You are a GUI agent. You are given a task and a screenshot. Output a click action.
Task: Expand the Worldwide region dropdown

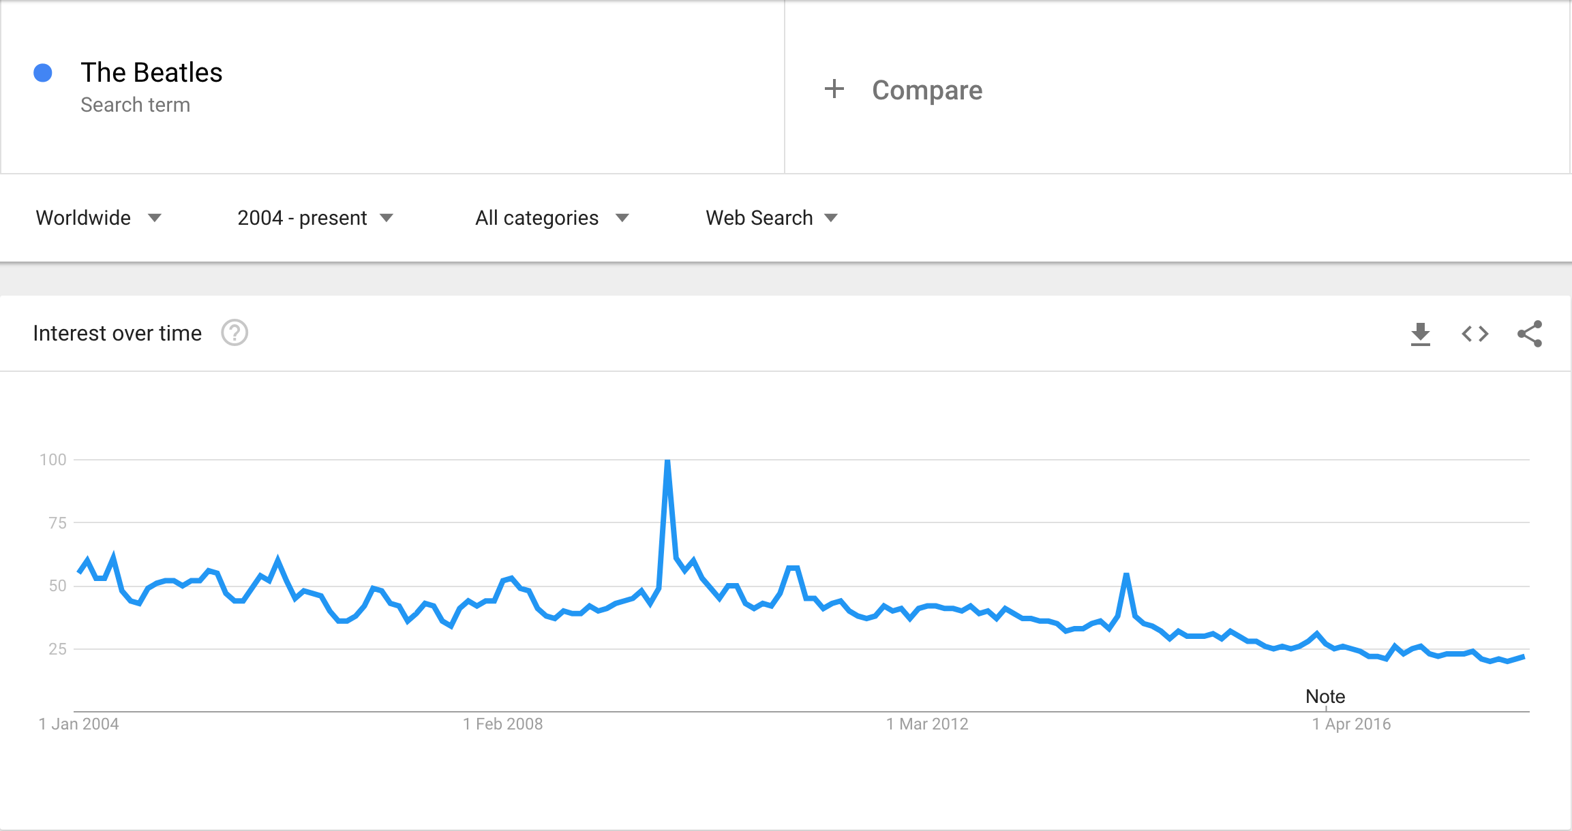click(x=98, y=218)
